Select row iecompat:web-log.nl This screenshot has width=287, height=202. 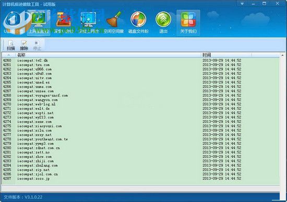click(x=140, y=104)
